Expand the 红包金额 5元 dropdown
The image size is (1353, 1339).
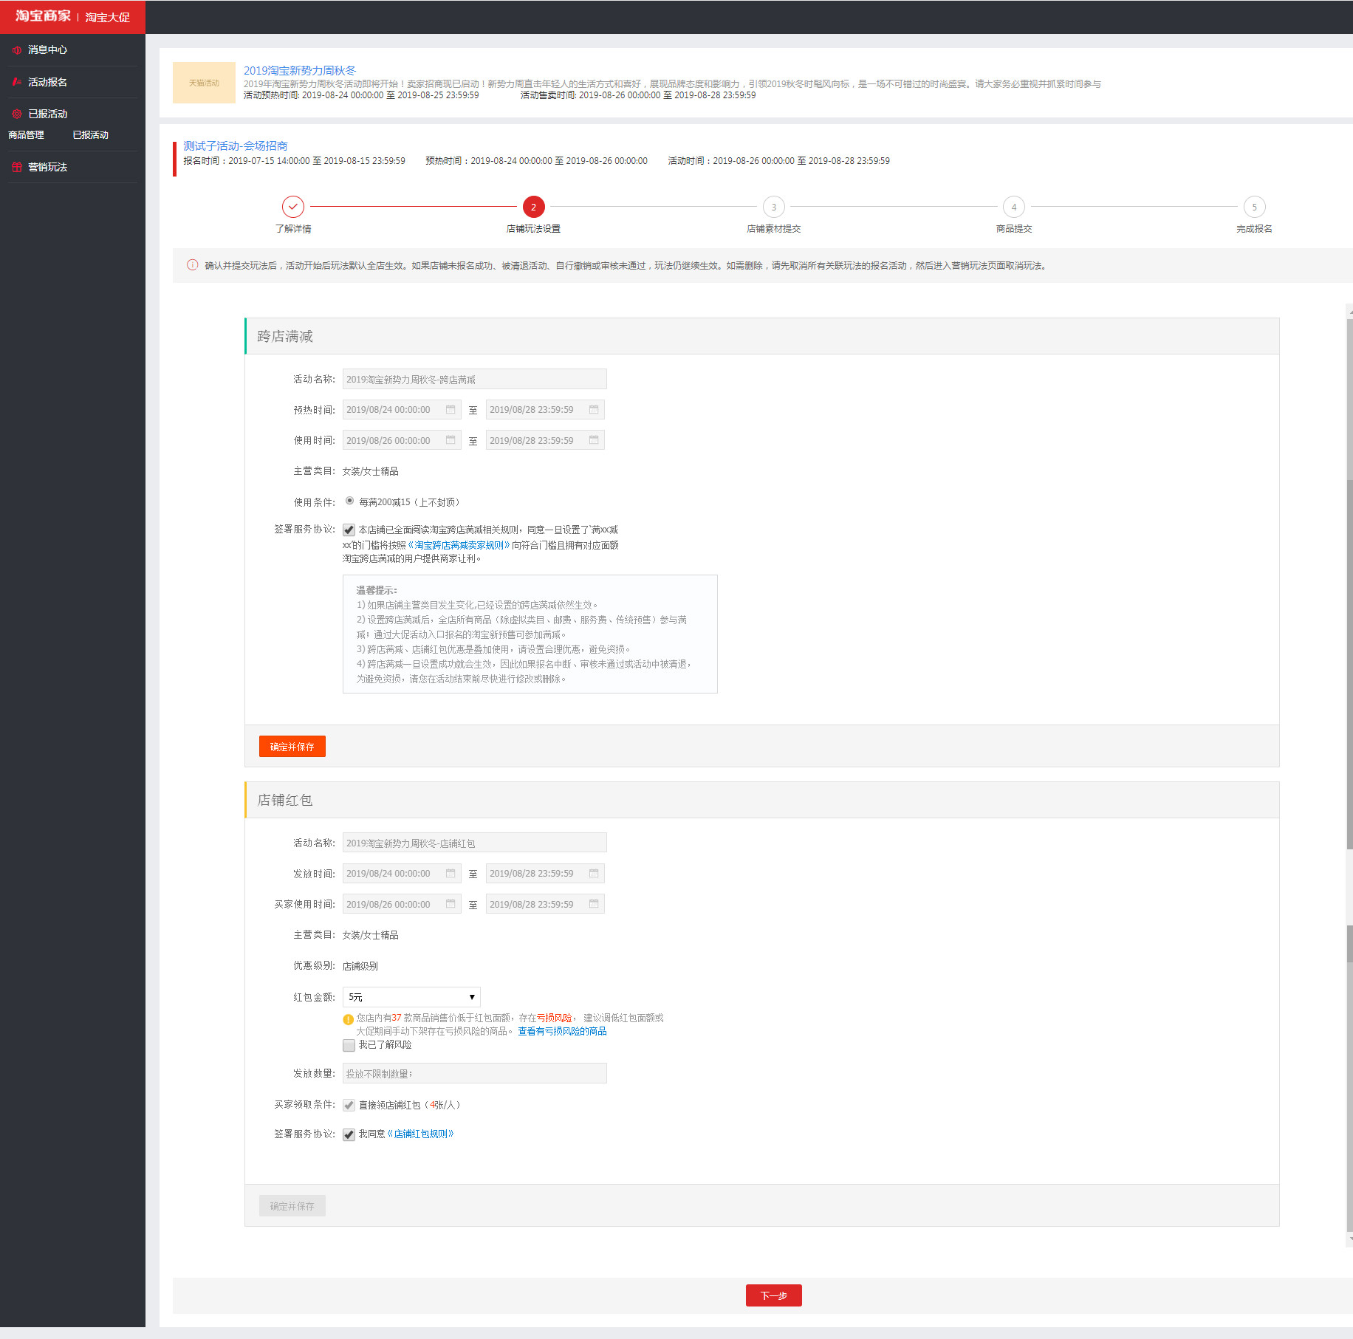(411, 997)
